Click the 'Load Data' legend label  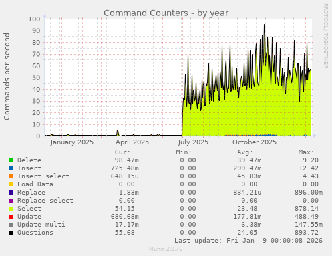click(x=35, y=184)
